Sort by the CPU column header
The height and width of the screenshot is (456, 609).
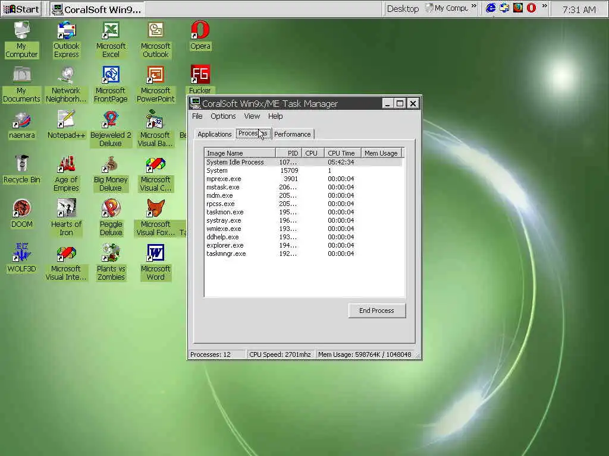pos(313,153)
